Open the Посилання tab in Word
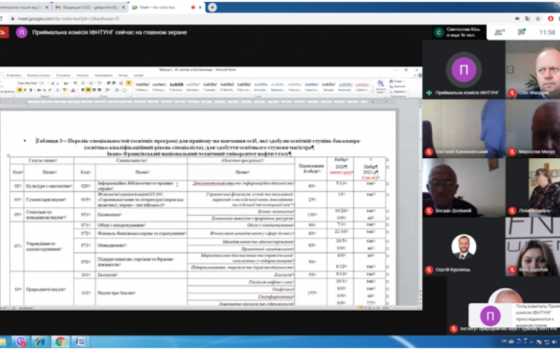Image resolution: width=560 pixels, height=350 pixels. pos(63,76)
